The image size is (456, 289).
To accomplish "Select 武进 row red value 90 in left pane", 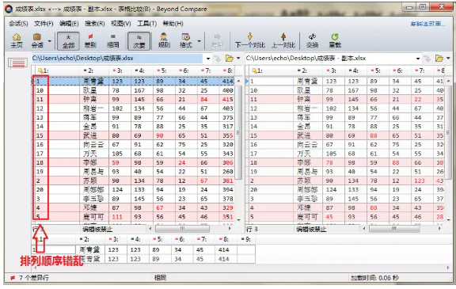I will click(x=160, y=135).
